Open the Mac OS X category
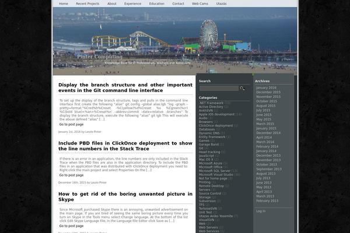 tap(206, 160)
